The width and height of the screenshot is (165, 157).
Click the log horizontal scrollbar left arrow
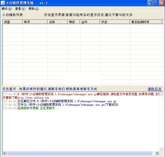click(x=4, y=153)
